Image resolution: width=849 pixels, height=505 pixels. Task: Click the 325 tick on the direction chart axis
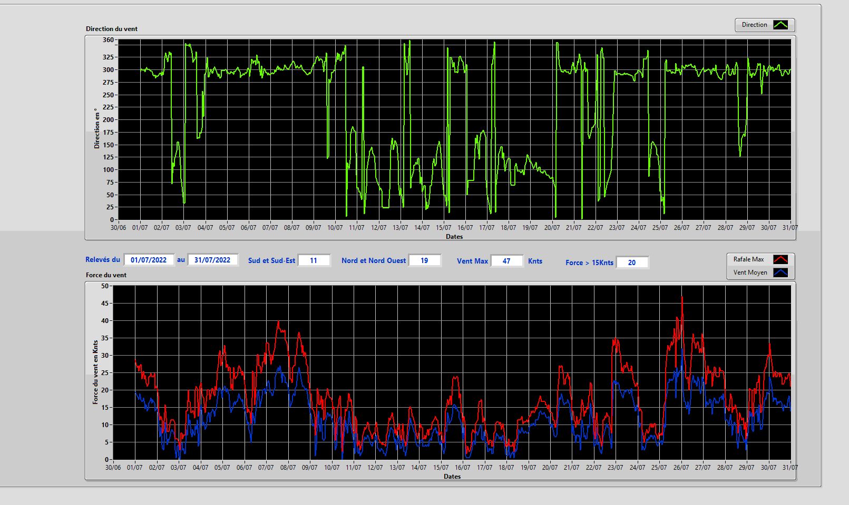[108, 57]
